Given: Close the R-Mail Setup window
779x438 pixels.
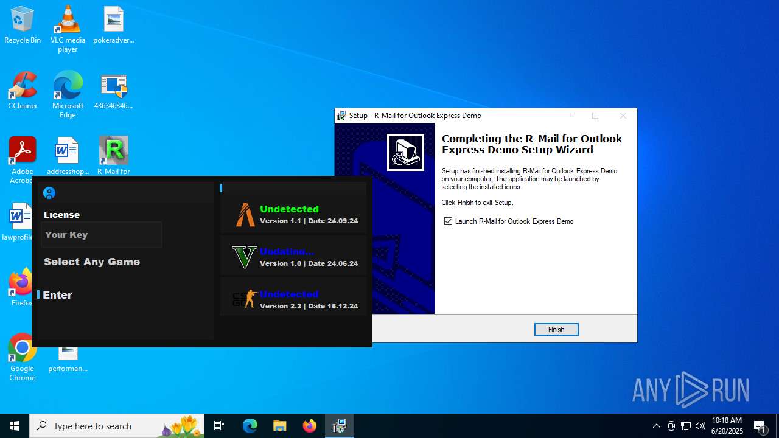Looking at the screenshot, I should click(623, 116).
